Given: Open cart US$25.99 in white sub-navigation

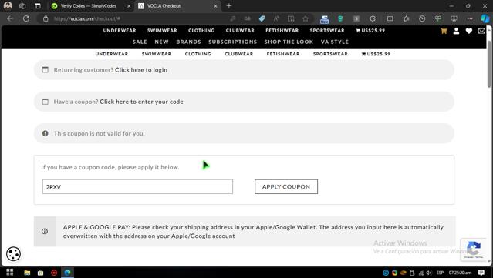Looking at the screenshot, I should point(376,54).
